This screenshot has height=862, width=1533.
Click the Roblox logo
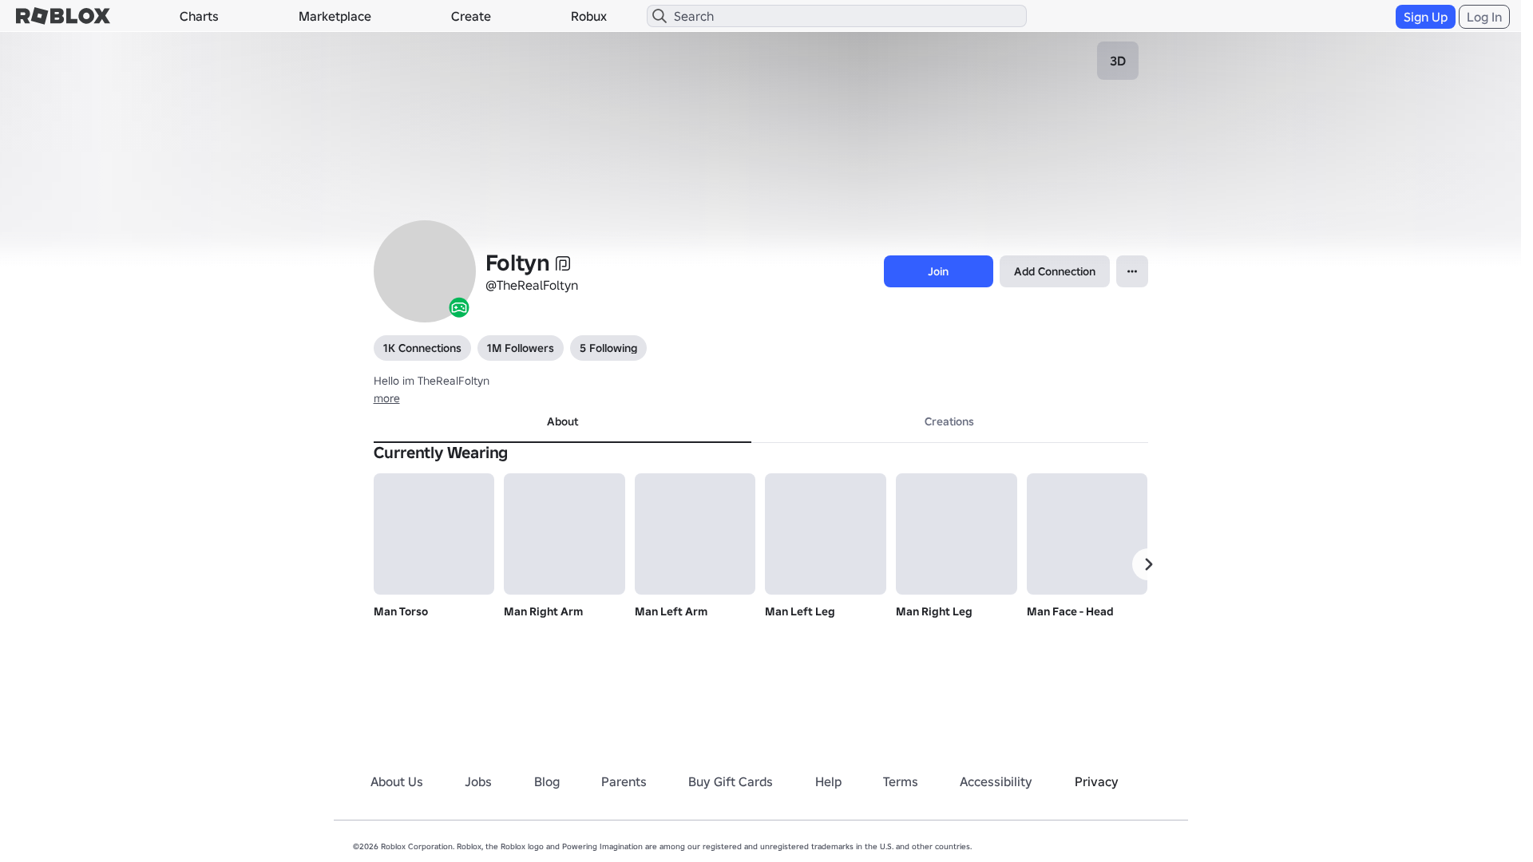coord(63,16)
